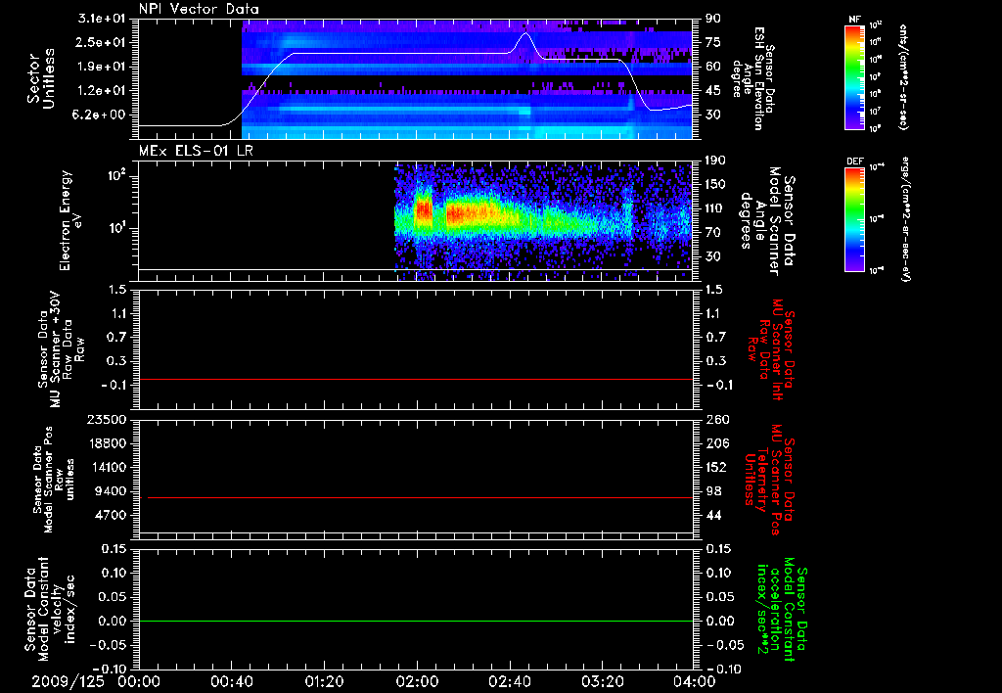The image size is (1002, 693).
Task: Click the ESH Sun Elevation Angle label
Action: tap(754, 78)
